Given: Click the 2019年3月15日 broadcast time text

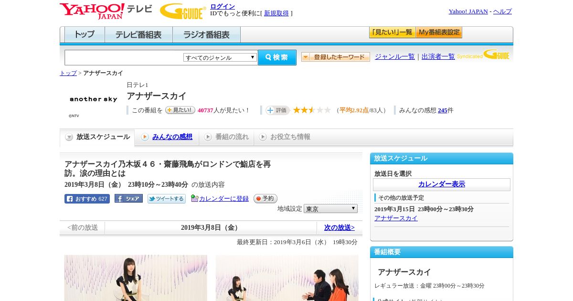Looking at the screenshot, I should click(x=424, y=209).
